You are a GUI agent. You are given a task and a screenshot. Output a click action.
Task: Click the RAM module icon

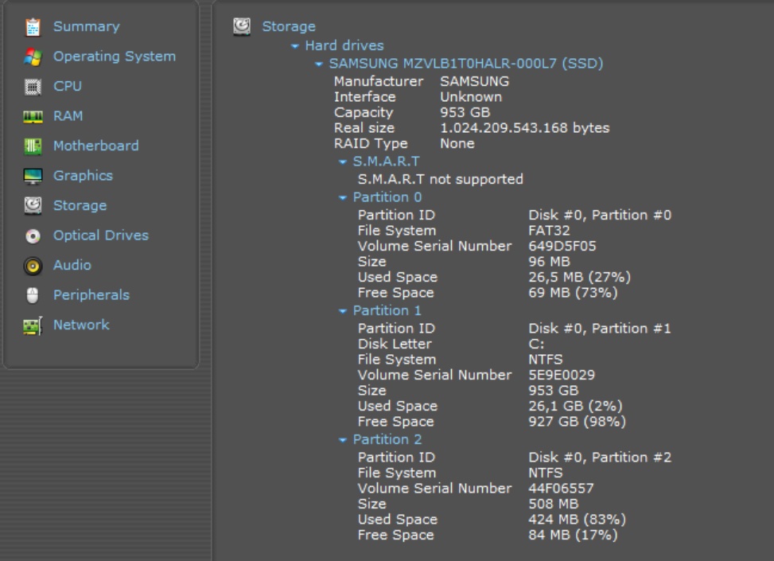pos(33,117)
